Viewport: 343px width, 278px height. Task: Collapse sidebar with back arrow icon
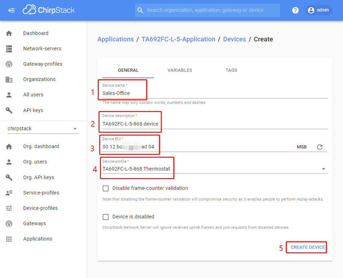click(x=11, y=10)
